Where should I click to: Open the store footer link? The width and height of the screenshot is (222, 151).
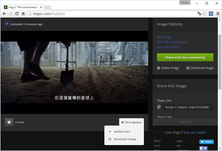pos(157,146)
